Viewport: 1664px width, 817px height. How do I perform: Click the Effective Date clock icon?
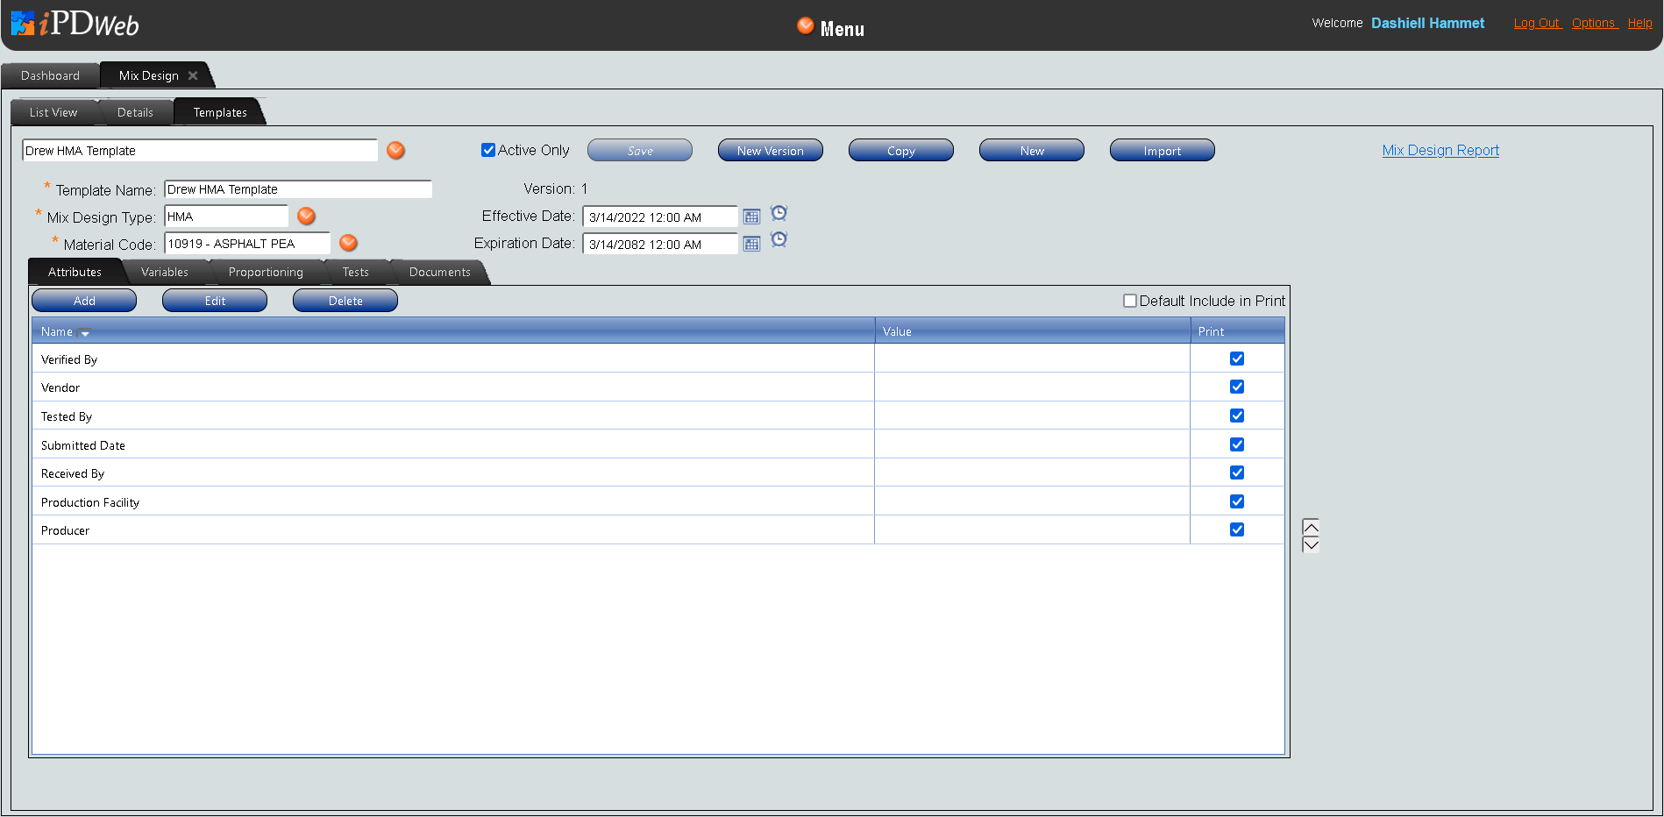(779, 213)
